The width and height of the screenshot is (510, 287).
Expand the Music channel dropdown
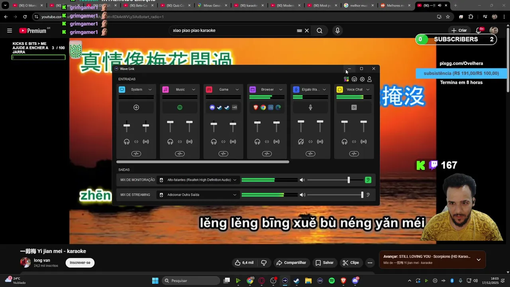tap(193, 90)
